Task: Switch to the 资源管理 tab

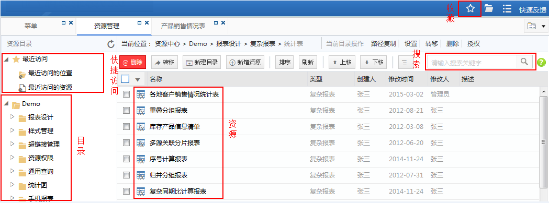Action: click(107, 26)
